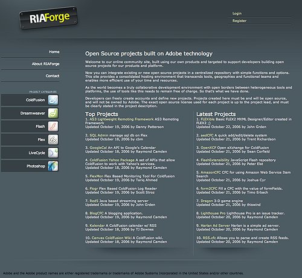
Task: Open the form2CFC project link
Action: [209, 189]
